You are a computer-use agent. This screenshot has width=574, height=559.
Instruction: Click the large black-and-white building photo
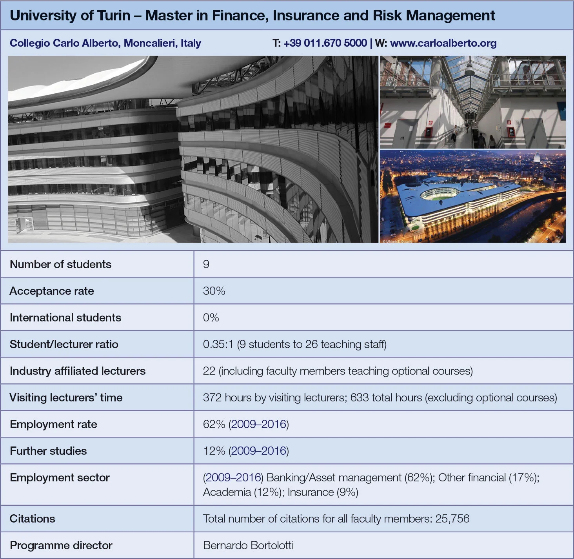(x=193, y=149)
